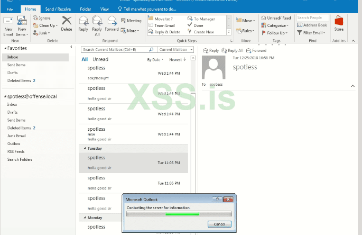Select Inbox under Favorites
Screen dimensions: 362x235
35,57
